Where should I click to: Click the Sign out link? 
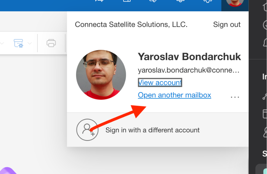227,24
